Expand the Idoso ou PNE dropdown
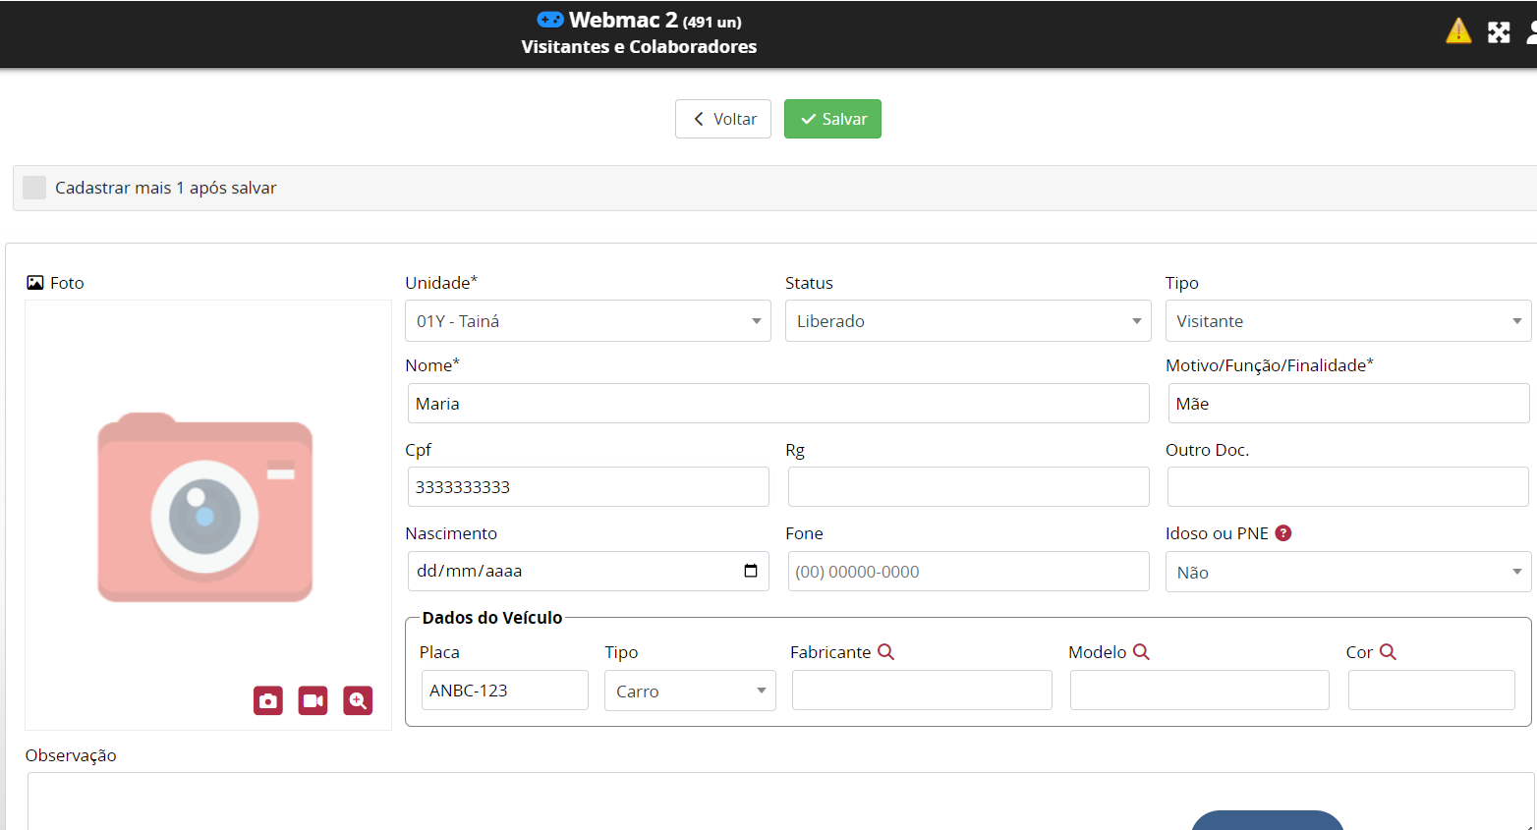 (1347, 573)
